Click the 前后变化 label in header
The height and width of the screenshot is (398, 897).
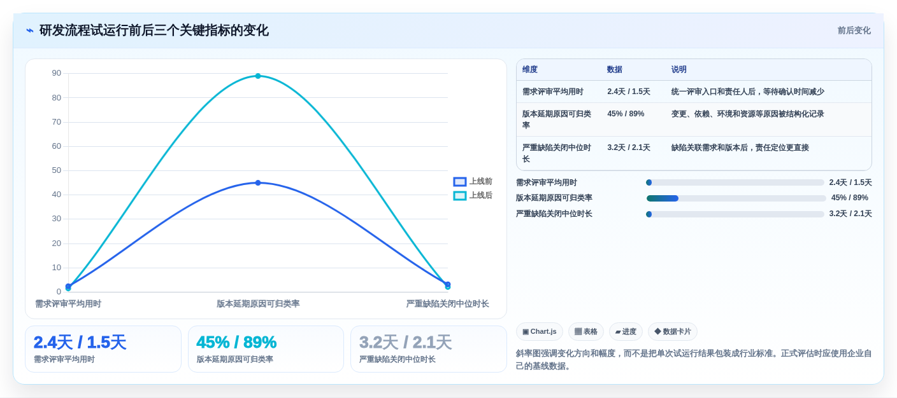pos(854,31)
